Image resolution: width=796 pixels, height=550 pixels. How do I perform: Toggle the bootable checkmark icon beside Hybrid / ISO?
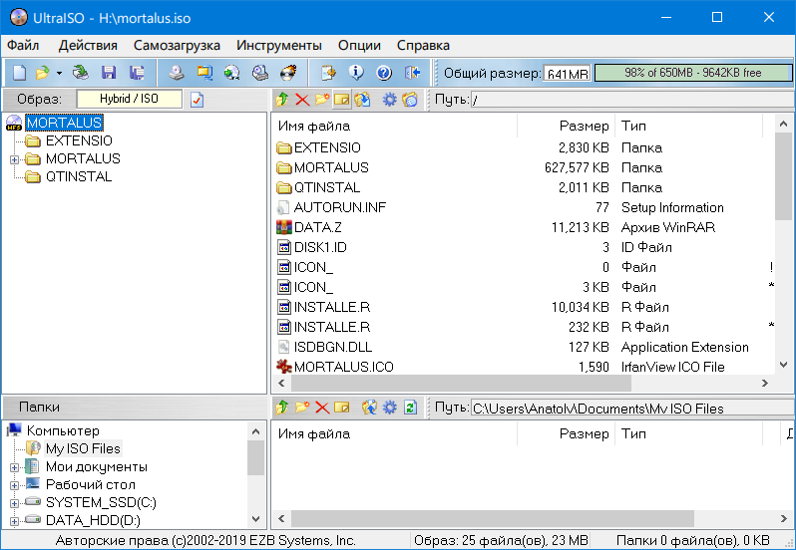(x=197, y=100)
